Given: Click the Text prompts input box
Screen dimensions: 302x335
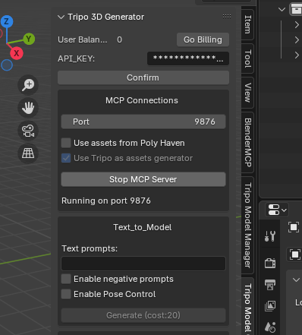Looking at the screenshot, I should click(143, 264).
